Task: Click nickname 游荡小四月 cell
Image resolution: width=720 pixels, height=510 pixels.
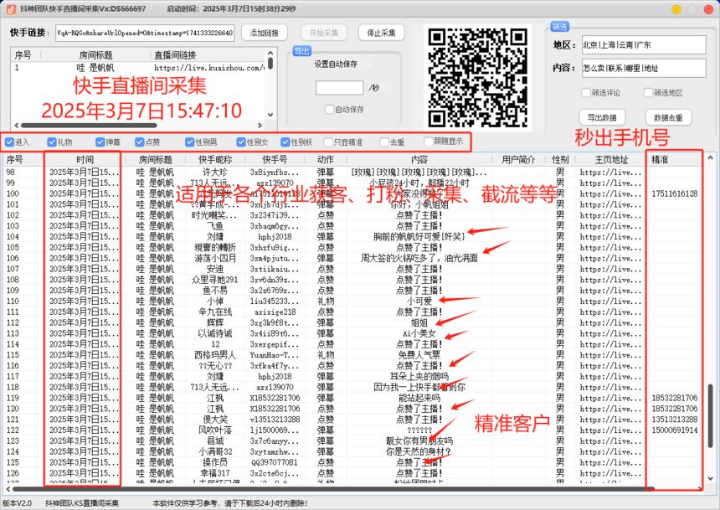Action: pyautogui.click(x=215, y=258)
